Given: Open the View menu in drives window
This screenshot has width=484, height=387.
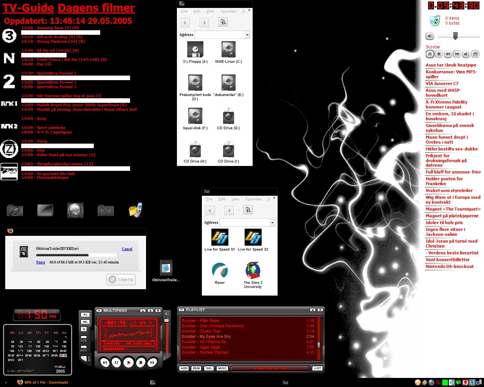Looking at the screenshot, I should coord(210,11).
